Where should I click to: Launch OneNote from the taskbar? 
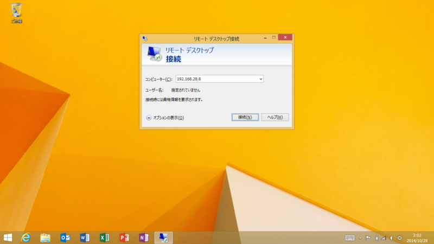pyautogui.click(x=144, y=237)
